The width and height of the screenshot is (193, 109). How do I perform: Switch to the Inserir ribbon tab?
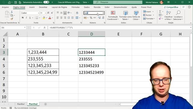coord(32,7)
